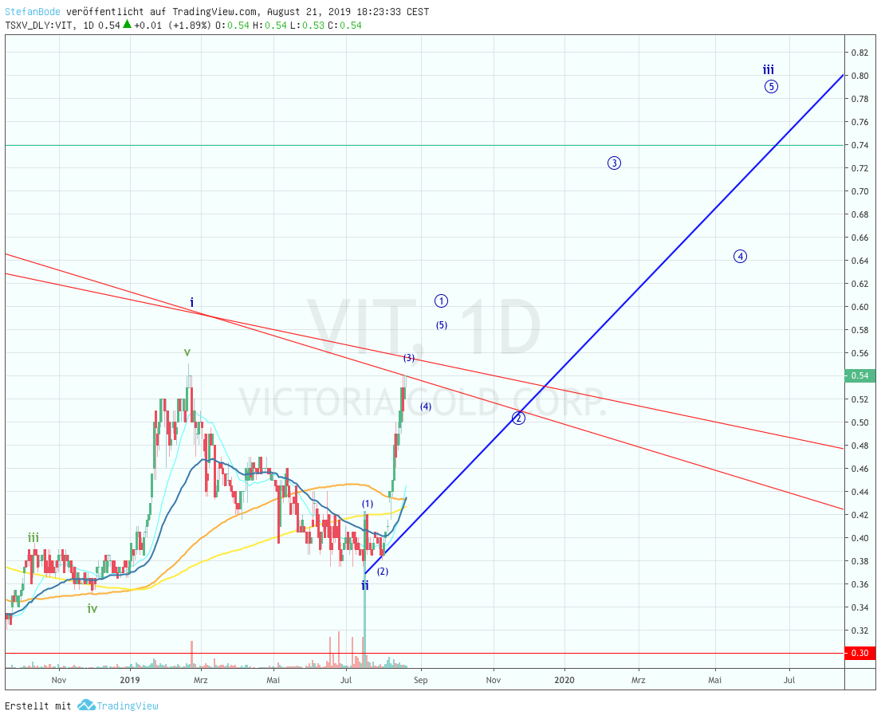Image resolution: width=881 pixels, height=719 pixels.
Task: Open the TradingView link beside 'Erstellt mit'
Action: pos(128,705)
